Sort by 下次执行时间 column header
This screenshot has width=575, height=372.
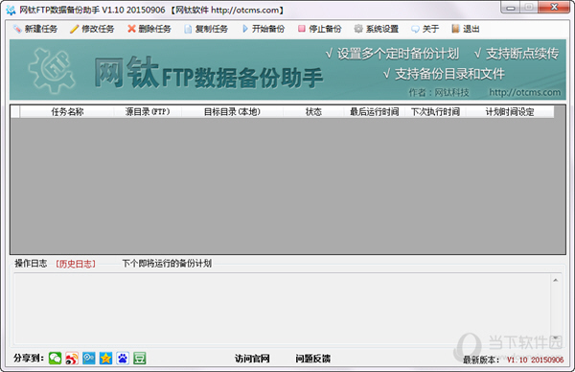(x=435, y=112)
